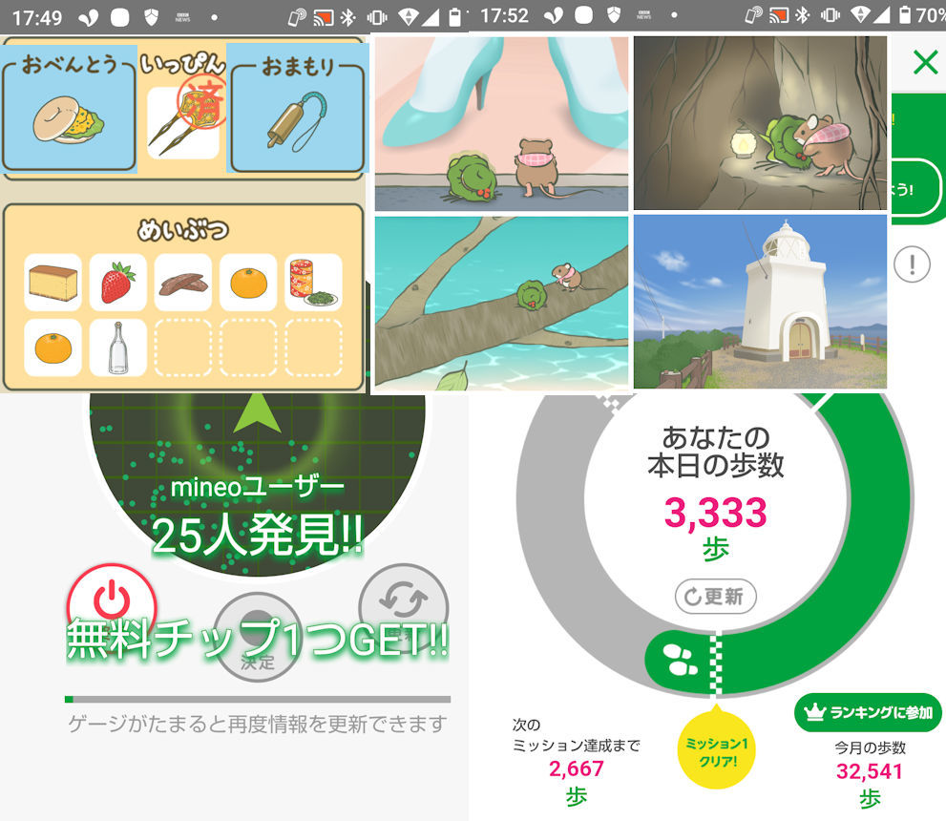Tap the cast icon in right status bar
Viewport: 946px width, 821px height.
[x=779, y=15]
